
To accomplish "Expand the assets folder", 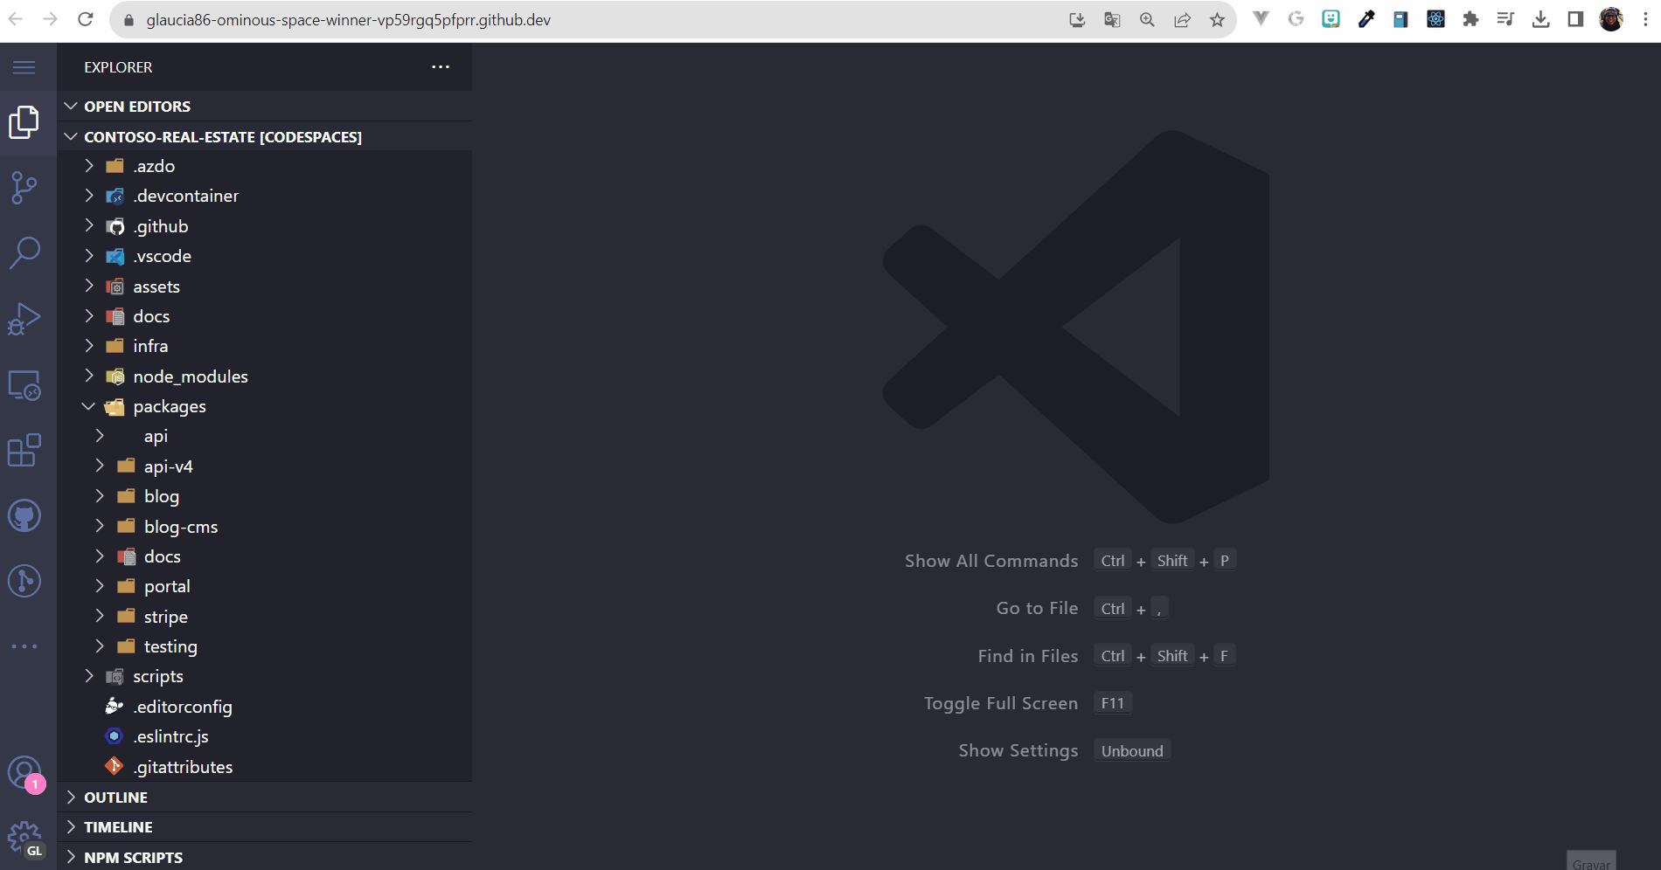I will pos(264,287).
